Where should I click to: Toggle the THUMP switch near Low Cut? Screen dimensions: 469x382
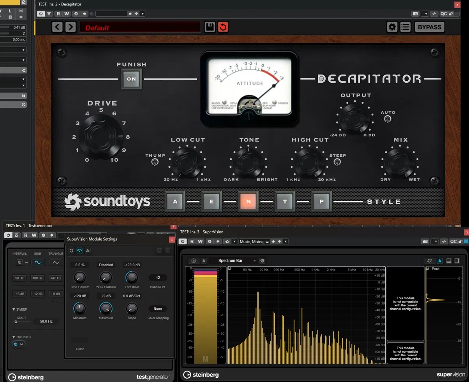(x=155, y=162)
